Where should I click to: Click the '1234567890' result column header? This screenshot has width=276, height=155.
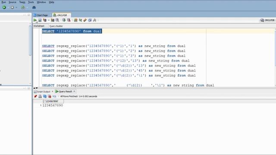53,101
